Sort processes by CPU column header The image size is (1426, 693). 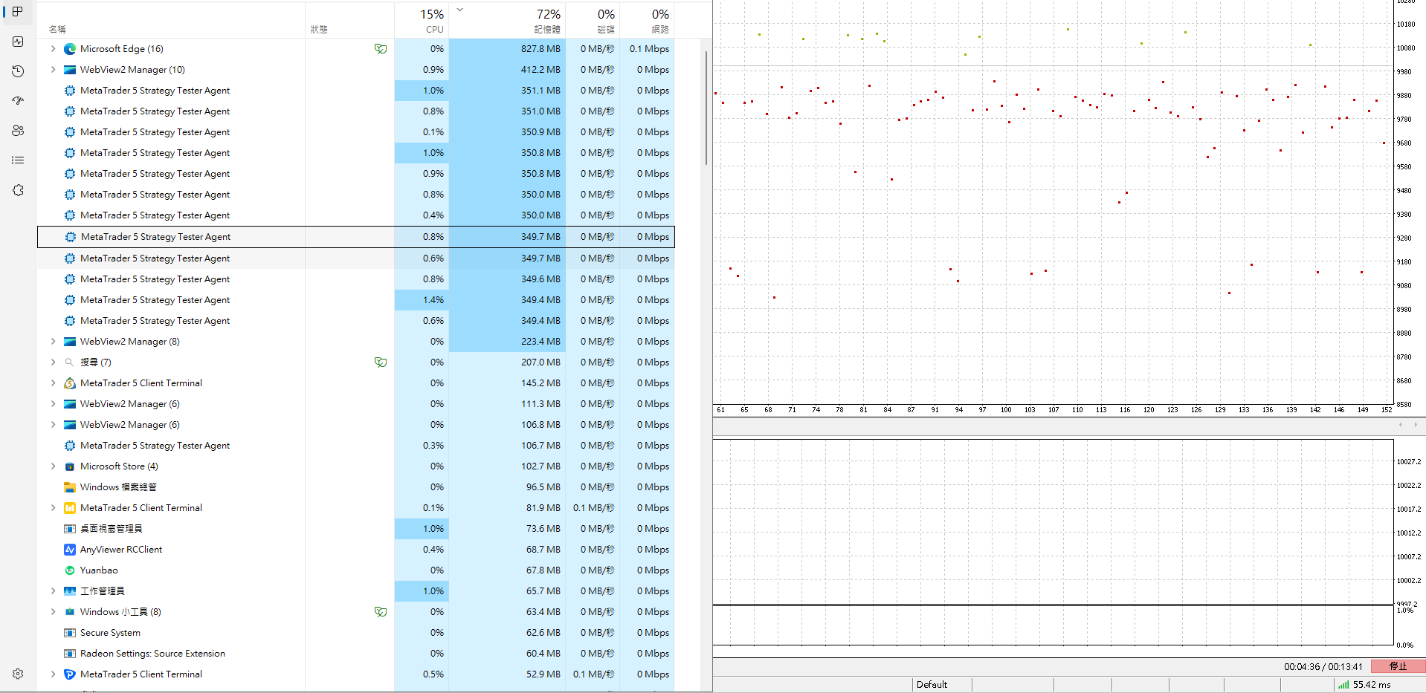coord(422,20)
